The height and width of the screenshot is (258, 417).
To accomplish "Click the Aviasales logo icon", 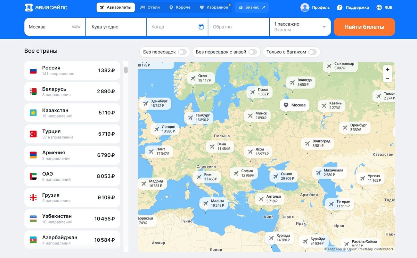I will 29,7.
